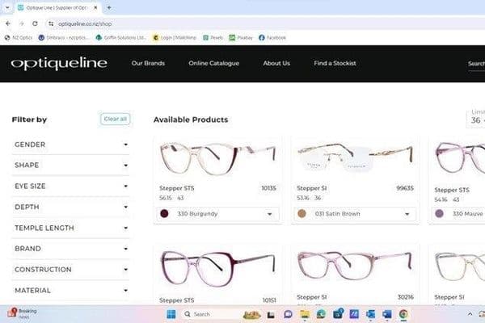The width and height of the screenshot is (485, 323).
Task: Open Microsoft Word from the taskbar
Action: (386, 314)
